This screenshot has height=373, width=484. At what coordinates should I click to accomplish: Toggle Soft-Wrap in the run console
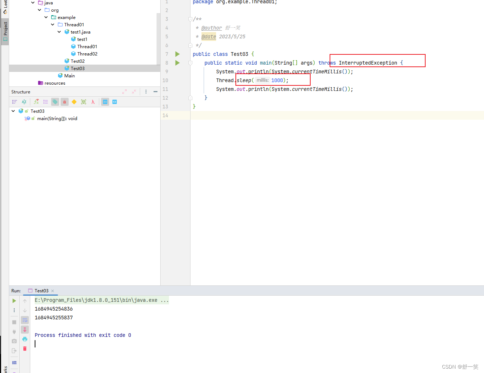pos(25,320)
